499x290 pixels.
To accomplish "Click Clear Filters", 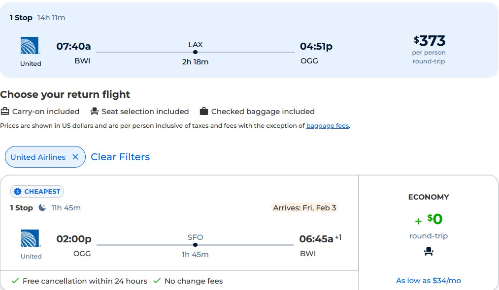I will coord(120,157).
